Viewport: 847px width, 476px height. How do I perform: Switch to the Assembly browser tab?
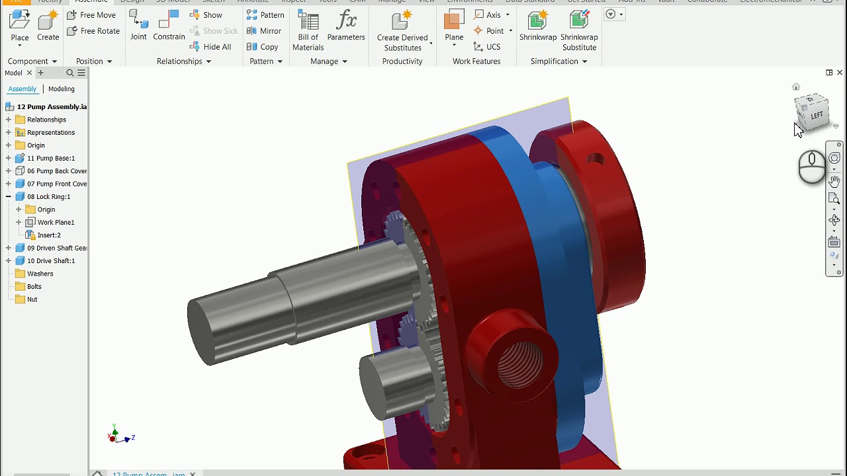point(22,89)
